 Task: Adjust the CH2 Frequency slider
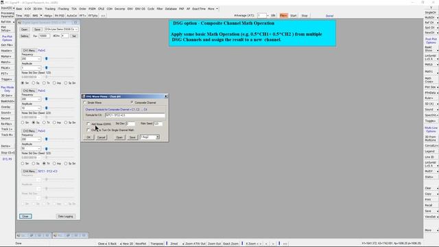[x=47, y=99]
